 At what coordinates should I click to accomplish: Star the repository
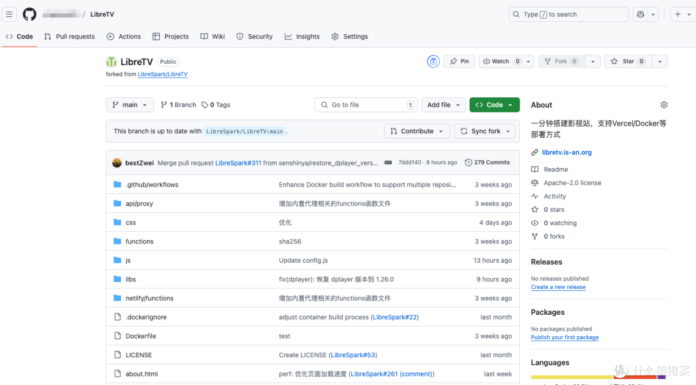(628, 61)
